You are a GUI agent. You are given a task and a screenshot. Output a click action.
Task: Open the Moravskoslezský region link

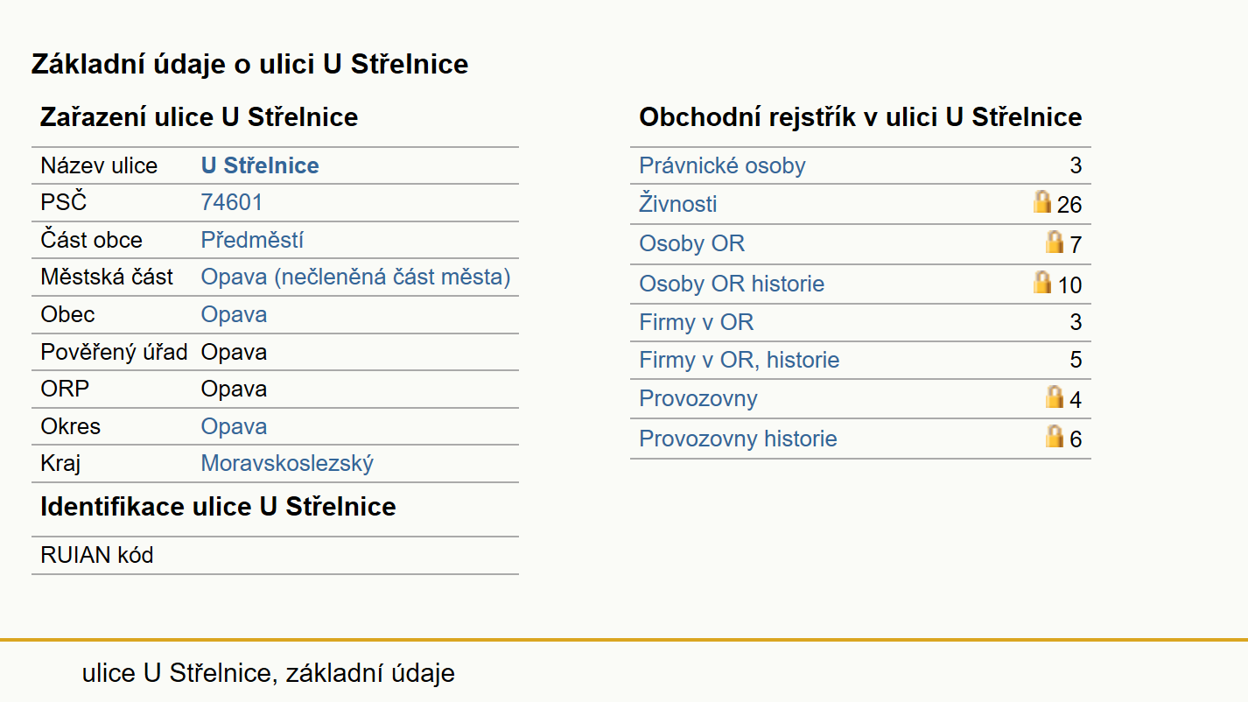click(287, 463)
